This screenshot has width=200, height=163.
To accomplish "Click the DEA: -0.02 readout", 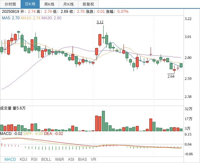I will pos(54,134).
